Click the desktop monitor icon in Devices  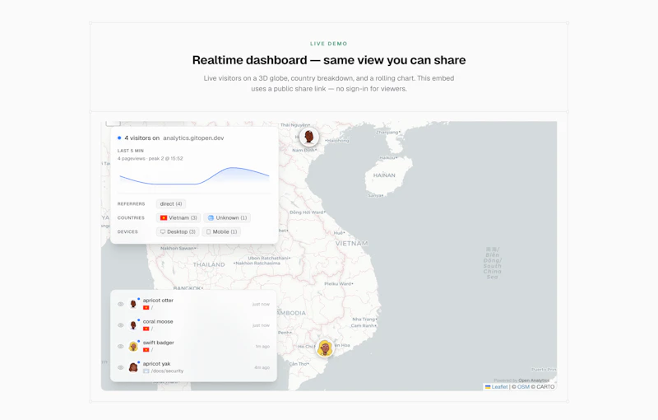[x=162, y=231]
